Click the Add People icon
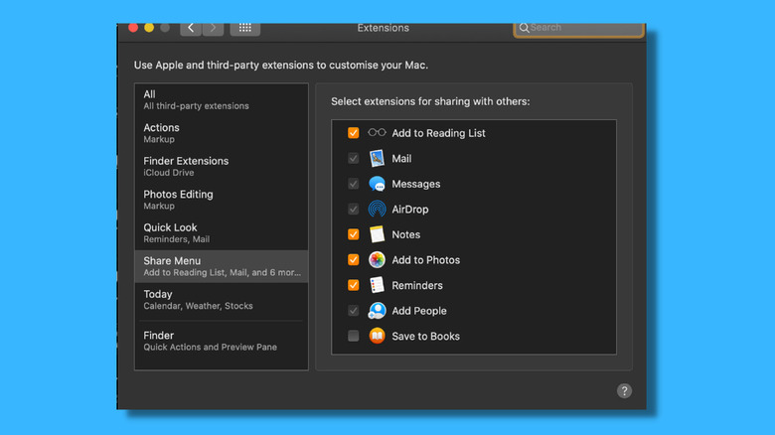Image resolution: width=775 pixels, height=435 pixels. [377, 311]
